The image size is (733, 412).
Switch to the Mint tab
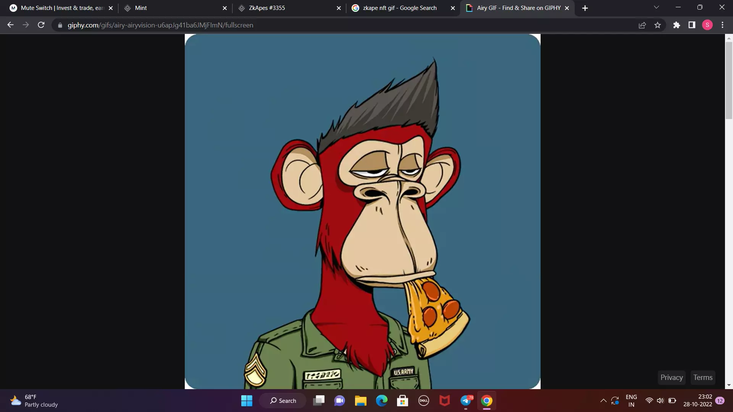[176, 8]
